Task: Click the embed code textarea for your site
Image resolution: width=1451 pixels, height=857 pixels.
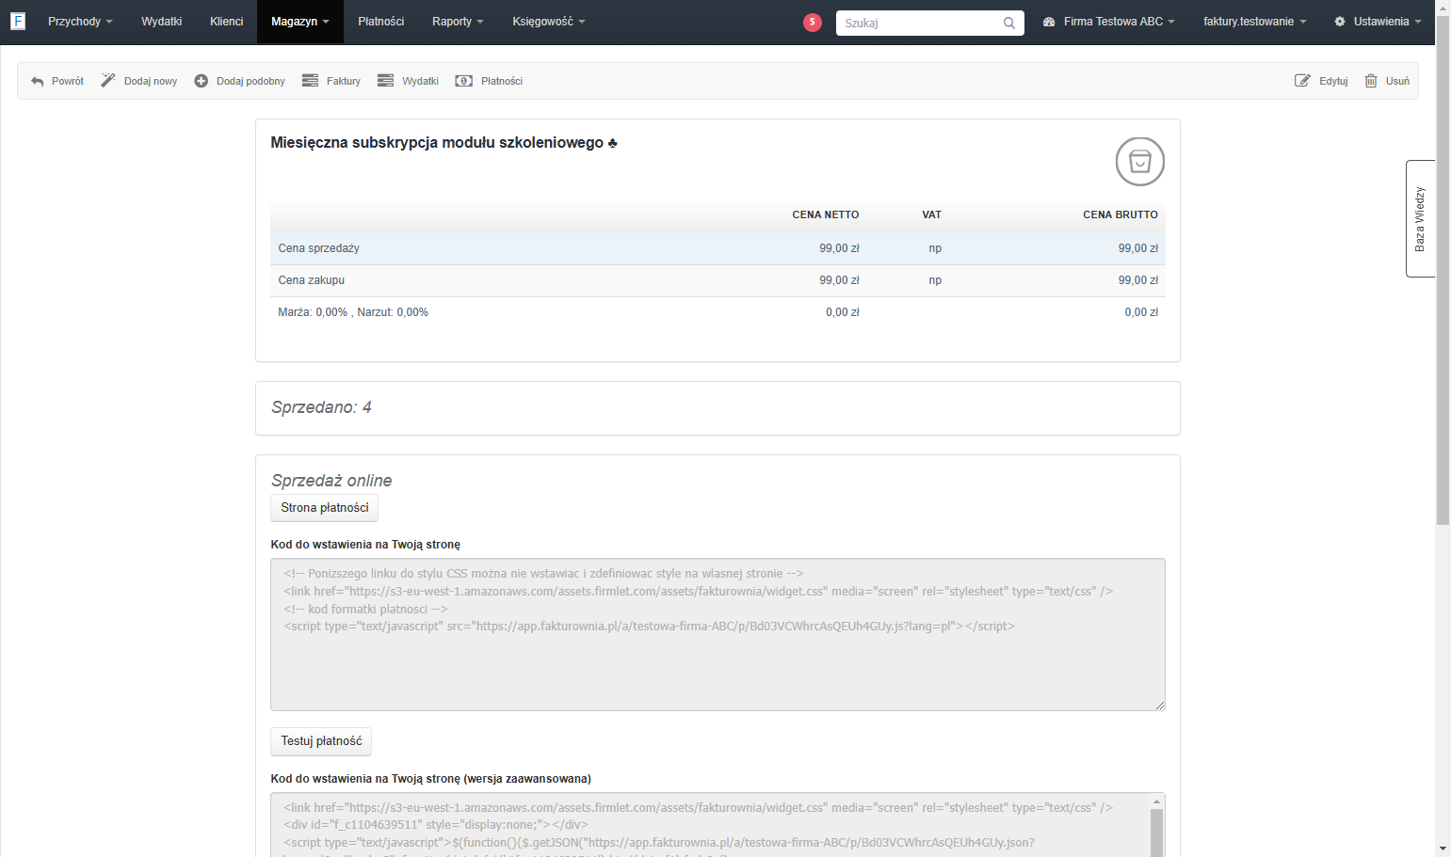Action: (717, 634)
